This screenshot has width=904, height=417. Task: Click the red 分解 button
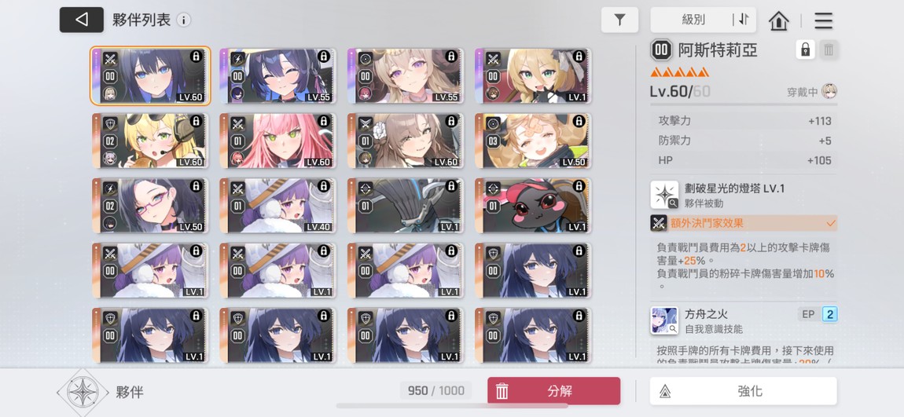553,391
